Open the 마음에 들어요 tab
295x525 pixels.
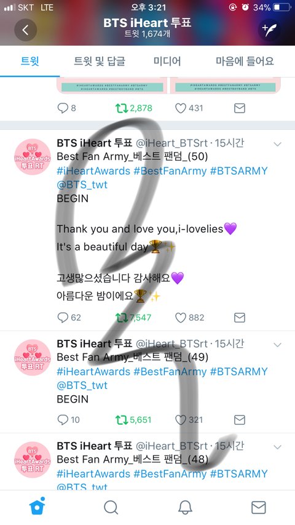245,62
